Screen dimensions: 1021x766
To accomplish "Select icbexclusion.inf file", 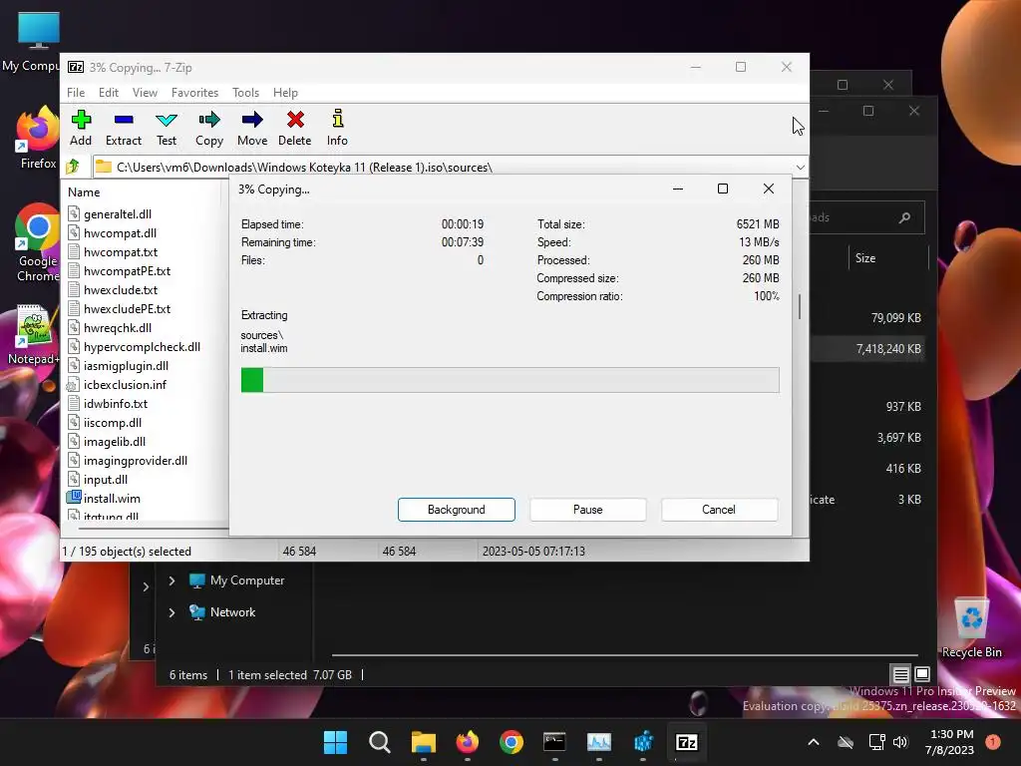I will coord(125,384).
